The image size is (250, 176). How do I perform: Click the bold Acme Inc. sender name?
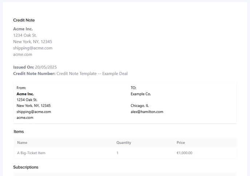click(25, 94)
